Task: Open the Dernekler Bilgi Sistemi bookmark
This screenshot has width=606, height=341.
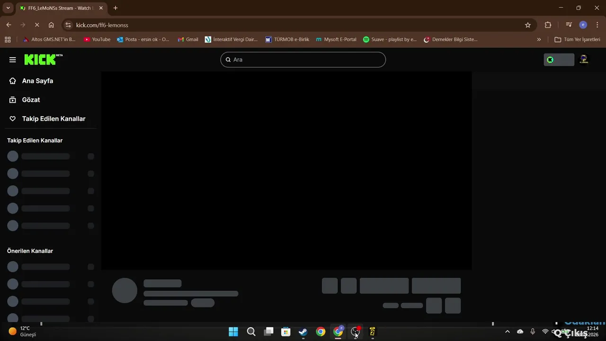Action: 450,39
